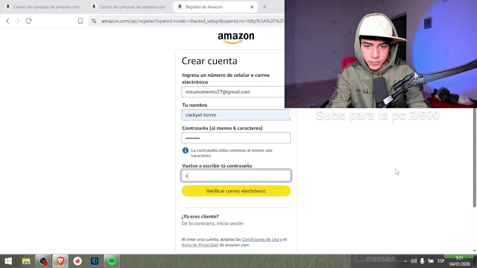Image resolution: width=477 pixels, height=268 pixels.
Task: Switch to the first Carrito de compras tab
Action: click(x=42, y=7)
